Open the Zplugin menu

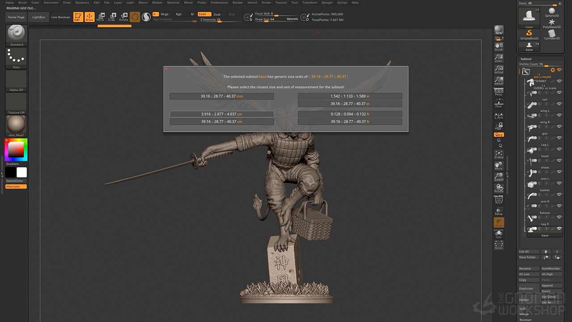327,3
